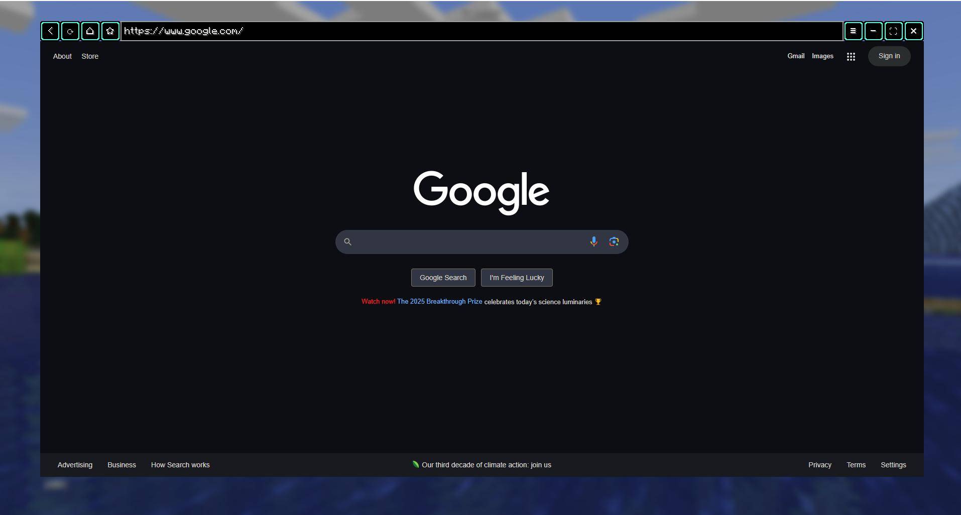Reload the page with the refresh icon
Image resolution: width=961 pixels, height=515 pixels.
70,31
